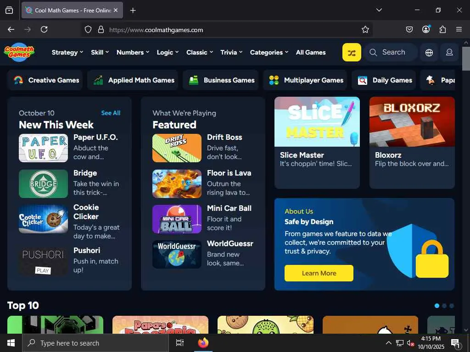This screenshot has width=470, height=352.
Task: Click Firefox icon on the taskbar
Action: point(203,343)
